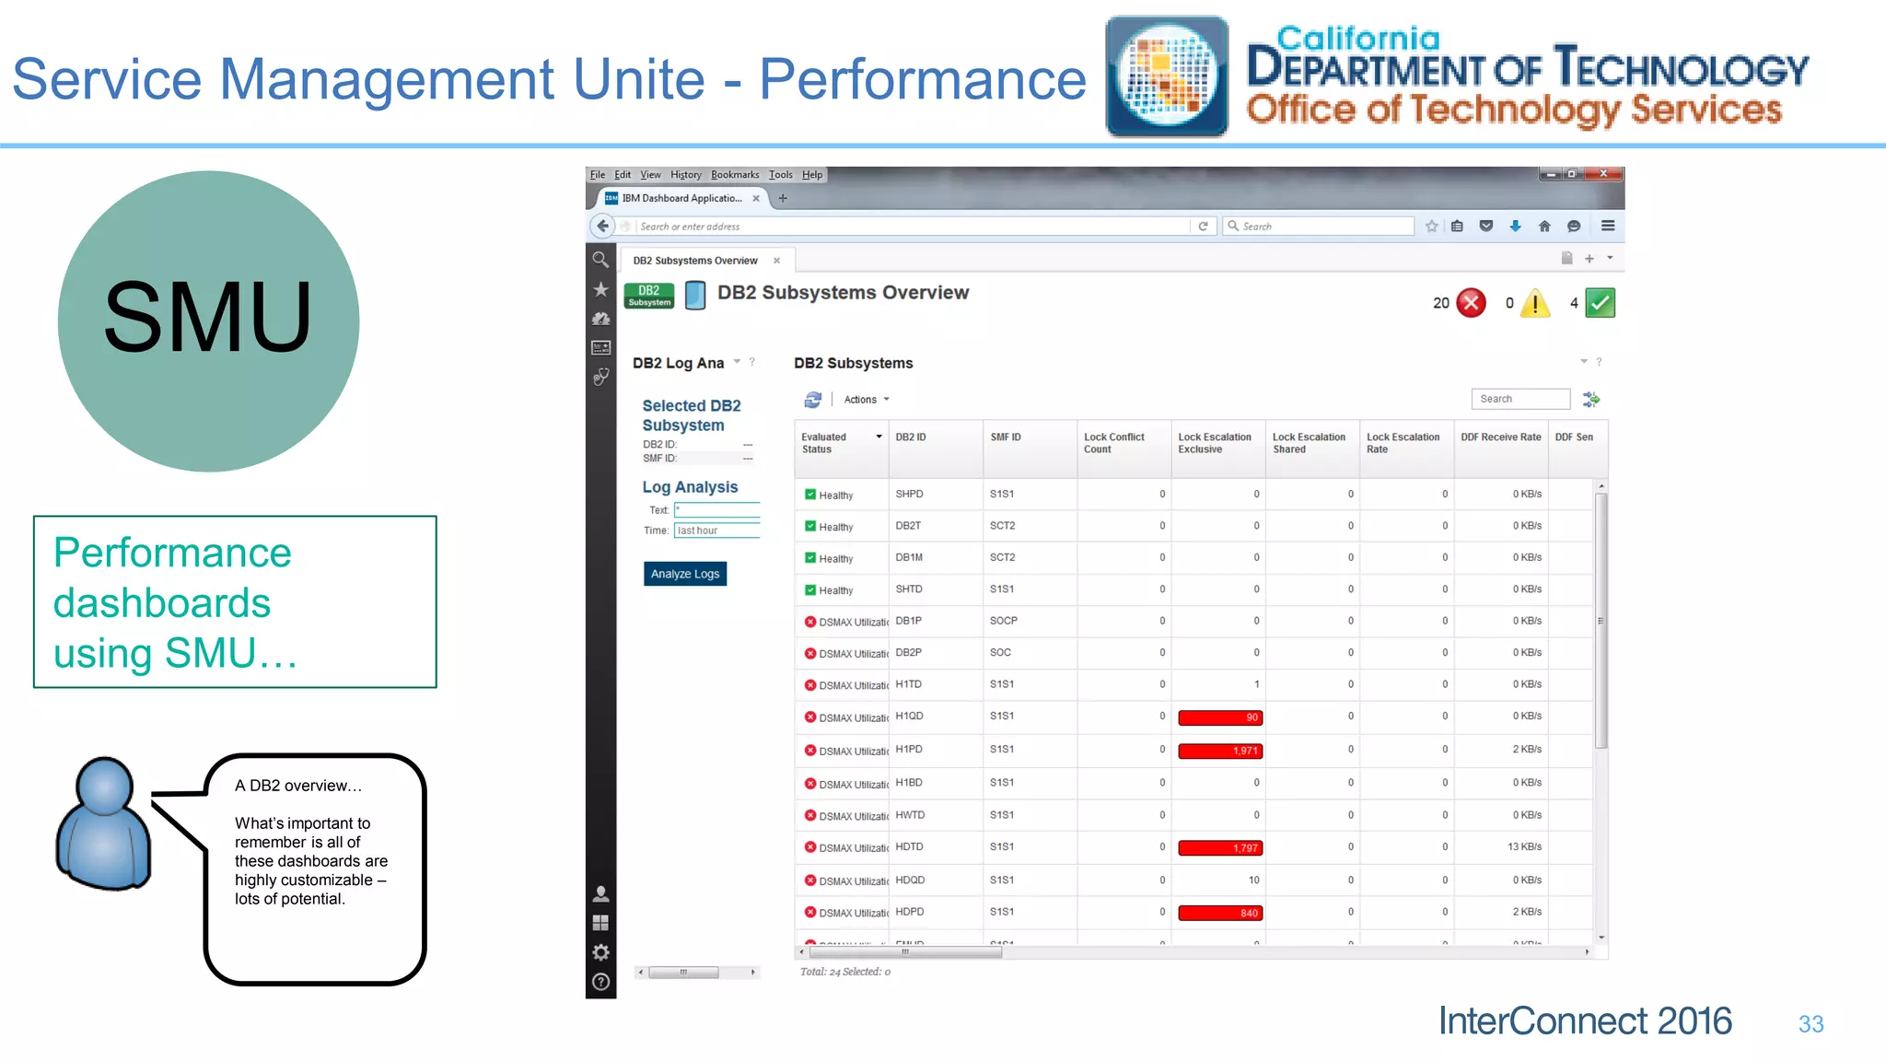This screenshot has height=1061, width=1886.
Task: Open the page tab options arrow
Action: 1610,259
